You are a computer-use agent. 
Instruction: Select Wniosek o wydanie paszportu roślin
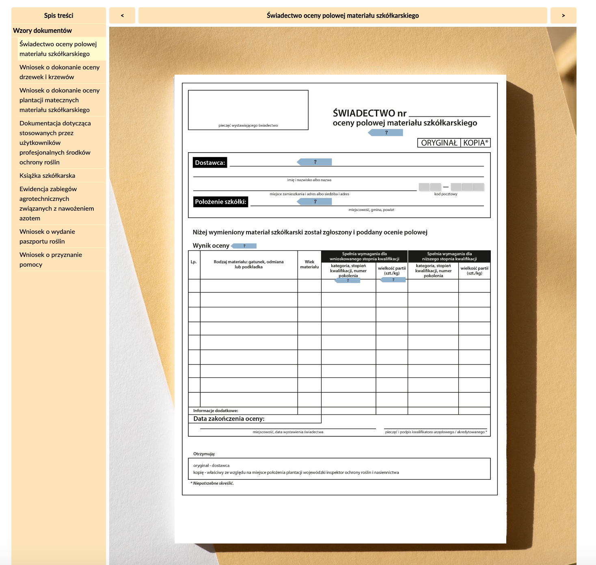tap(48, 236)
